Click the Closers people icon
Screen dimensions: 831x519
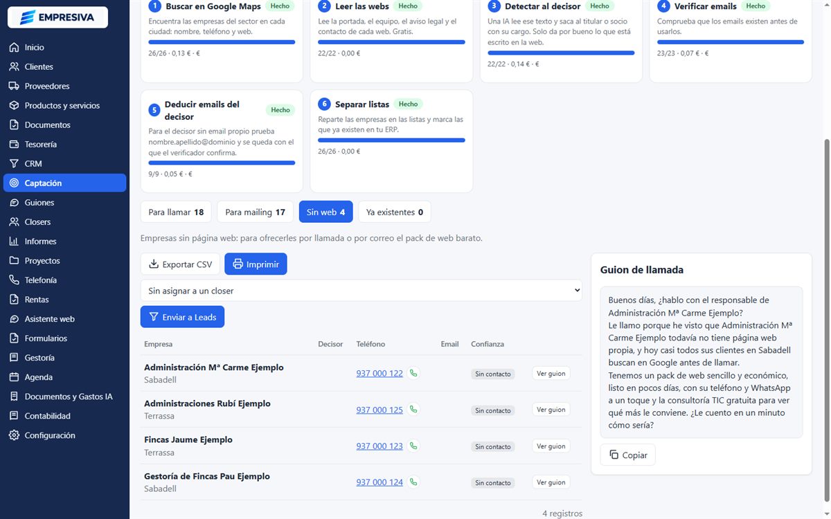[x=14, y=221]
